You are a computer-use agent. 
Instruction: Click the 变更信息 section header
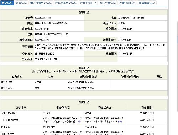tap(84, 102)
